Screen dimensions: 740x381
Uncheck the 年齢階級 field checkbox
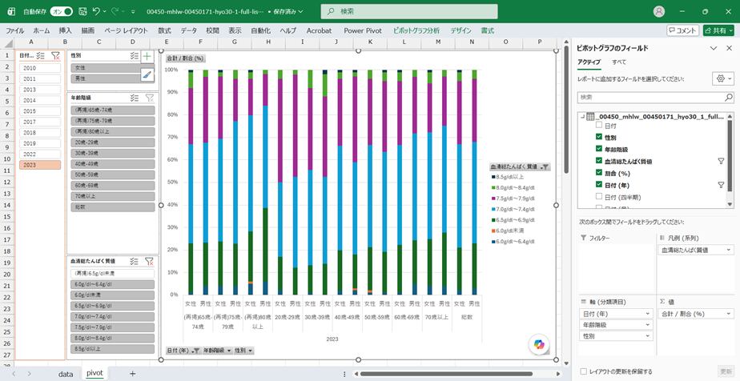tap(598, 149)
